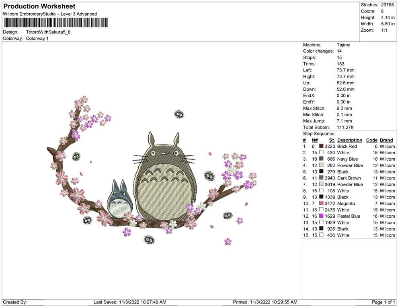398x306 pixels.
Task: Click the Pastel Blue description text
Action: [x=349, y=216]
